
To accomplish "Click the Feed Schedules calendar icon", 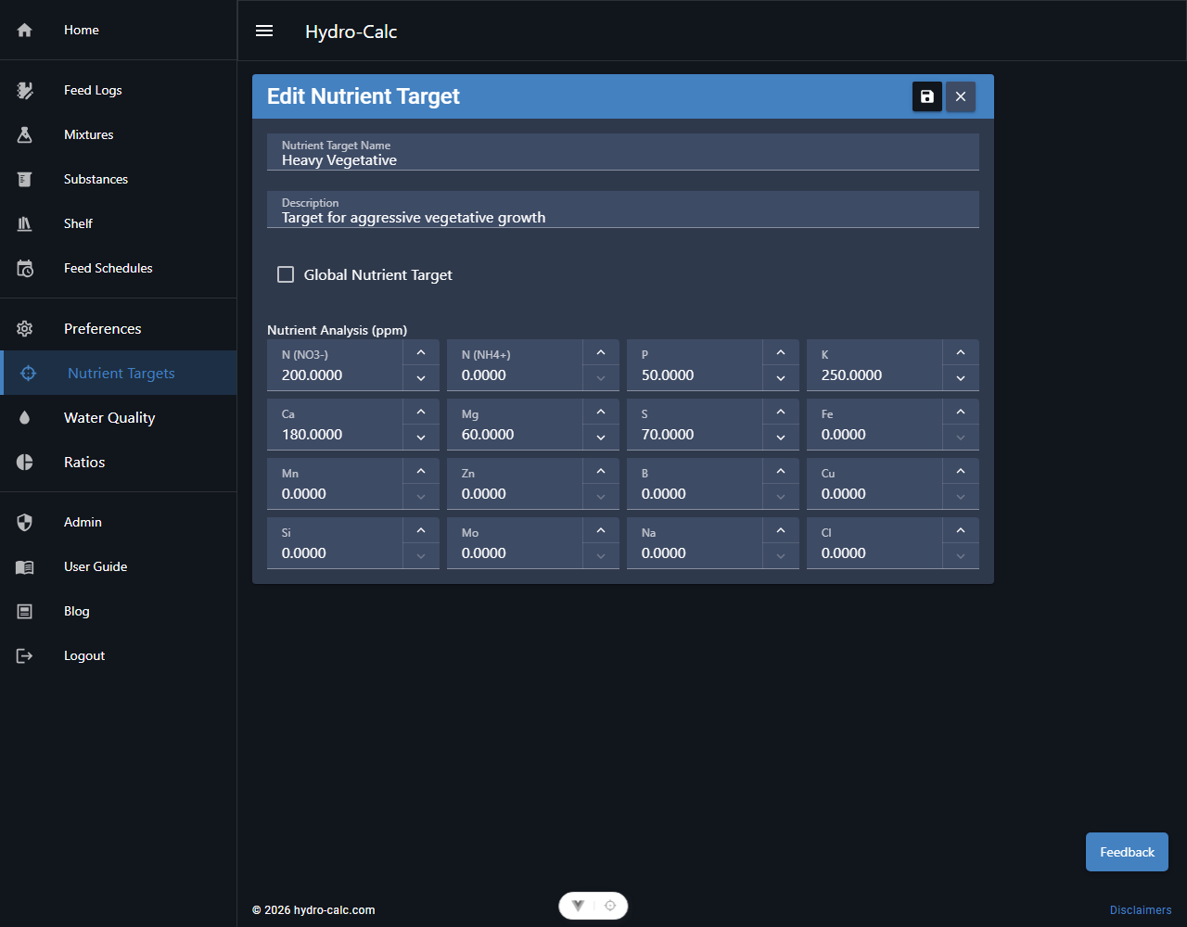I will 25,269.
